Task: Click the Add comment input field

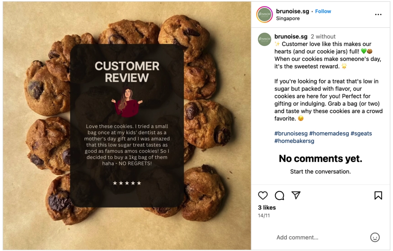Action: coord(321,238)
